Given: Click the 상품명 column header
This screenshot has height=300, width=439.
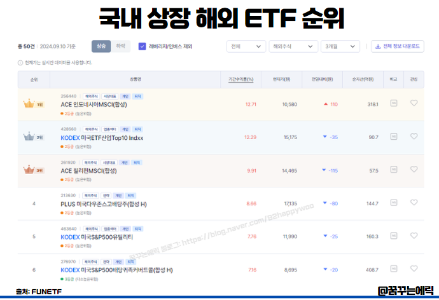Looking at the screenshot, I should (x=136, y=79).
